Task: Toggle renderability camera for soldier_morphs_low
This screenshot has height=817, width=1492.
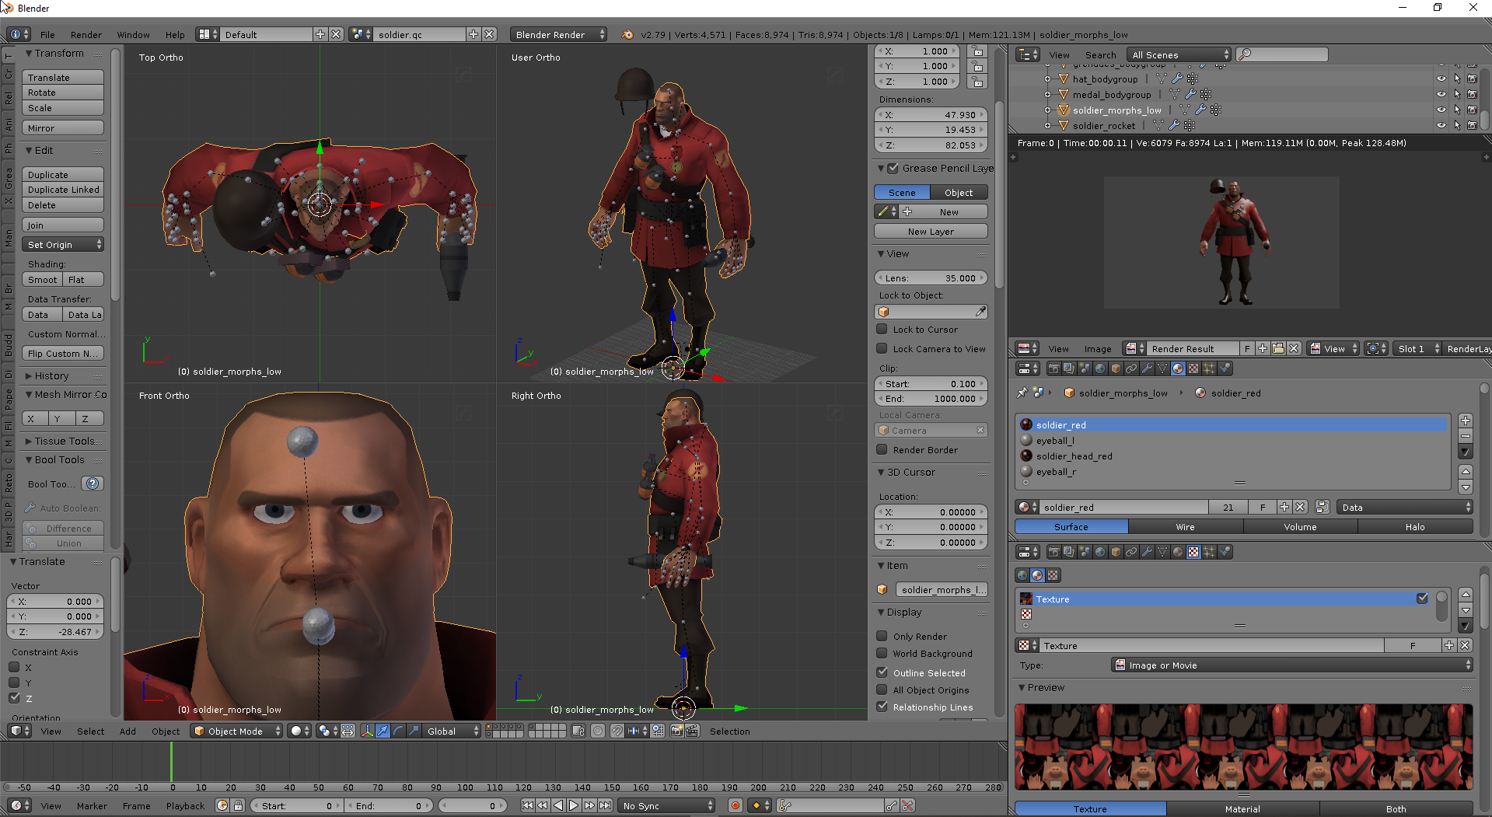Action: click(1472, 110)
